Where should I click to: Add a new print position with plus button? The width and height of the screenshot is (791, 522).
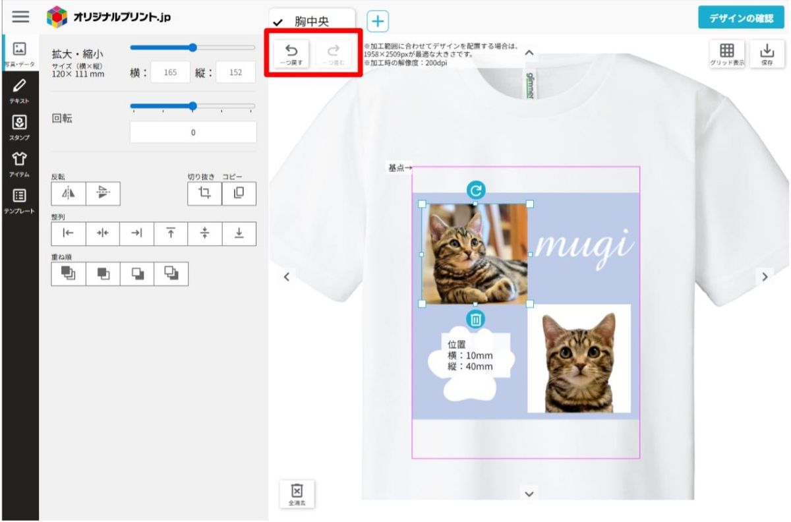[x=377, y=22]
